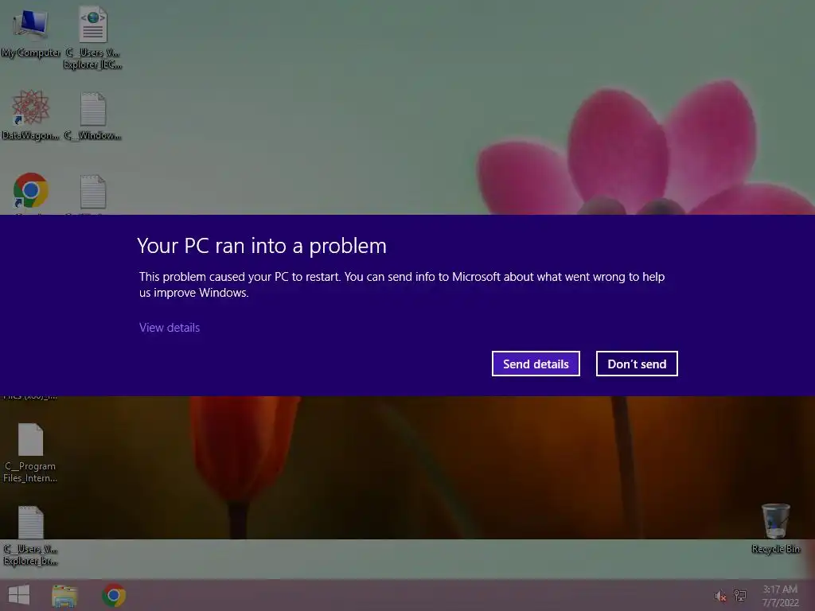
Task: Select the My Computer desktop icon
Action: pyautogui.click(x=31, y=32)
